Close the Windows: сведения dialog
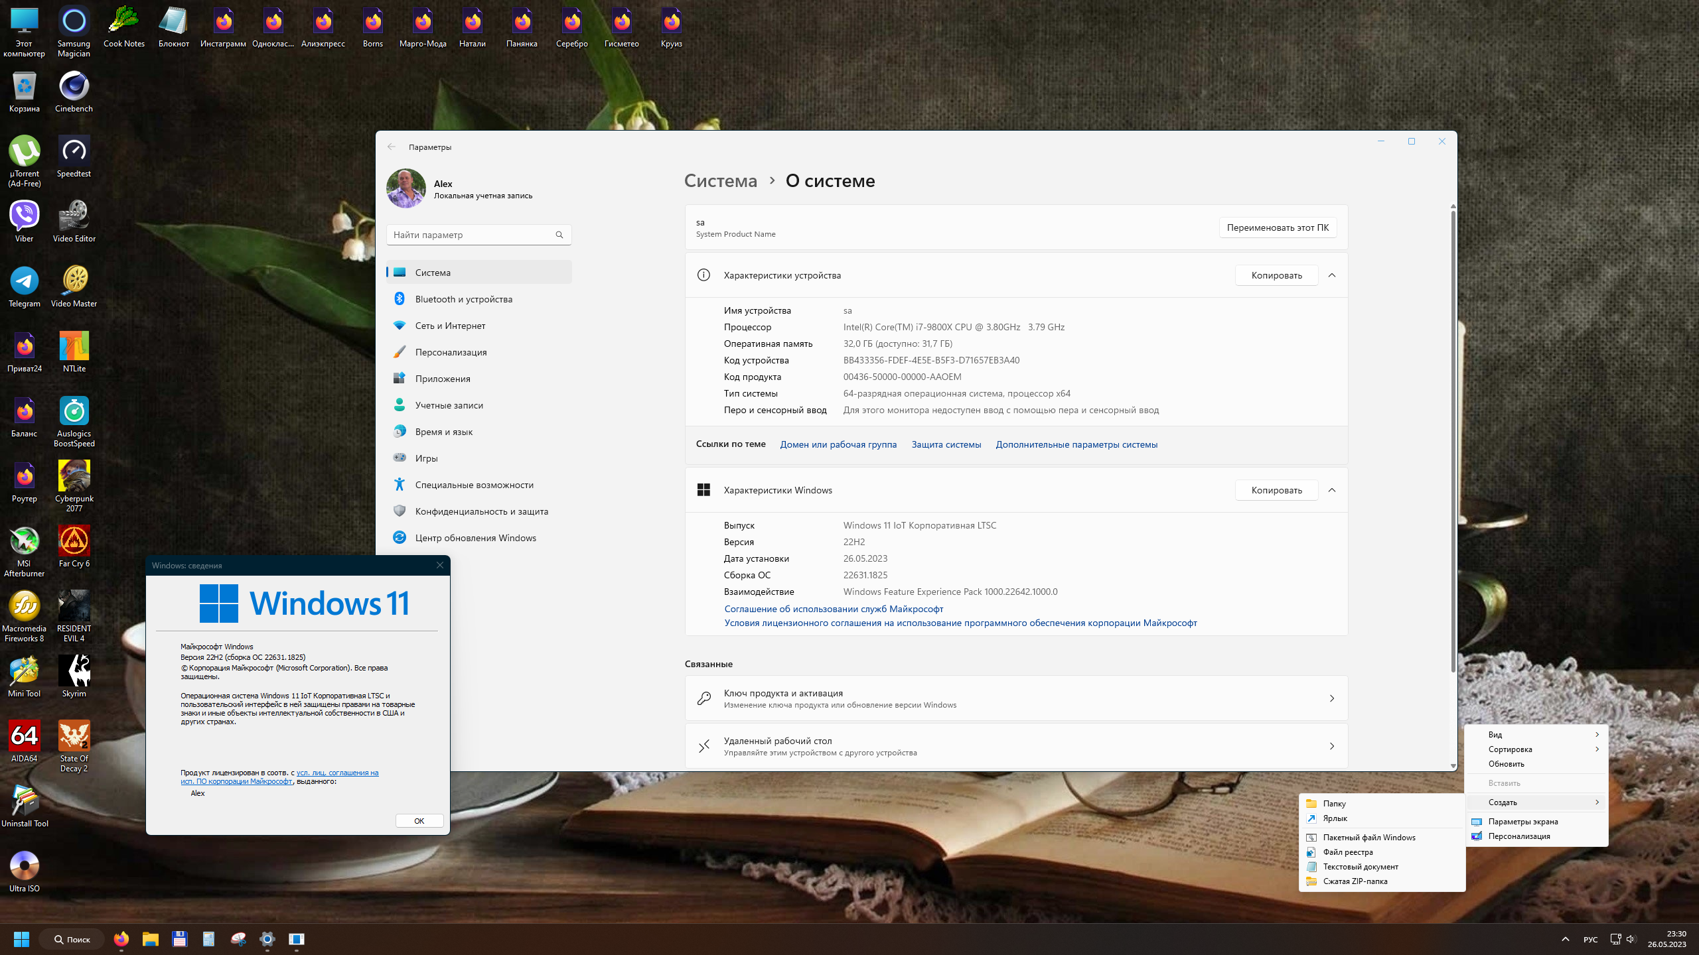Viewport: 1699px width, 955px height. point(439,566)
